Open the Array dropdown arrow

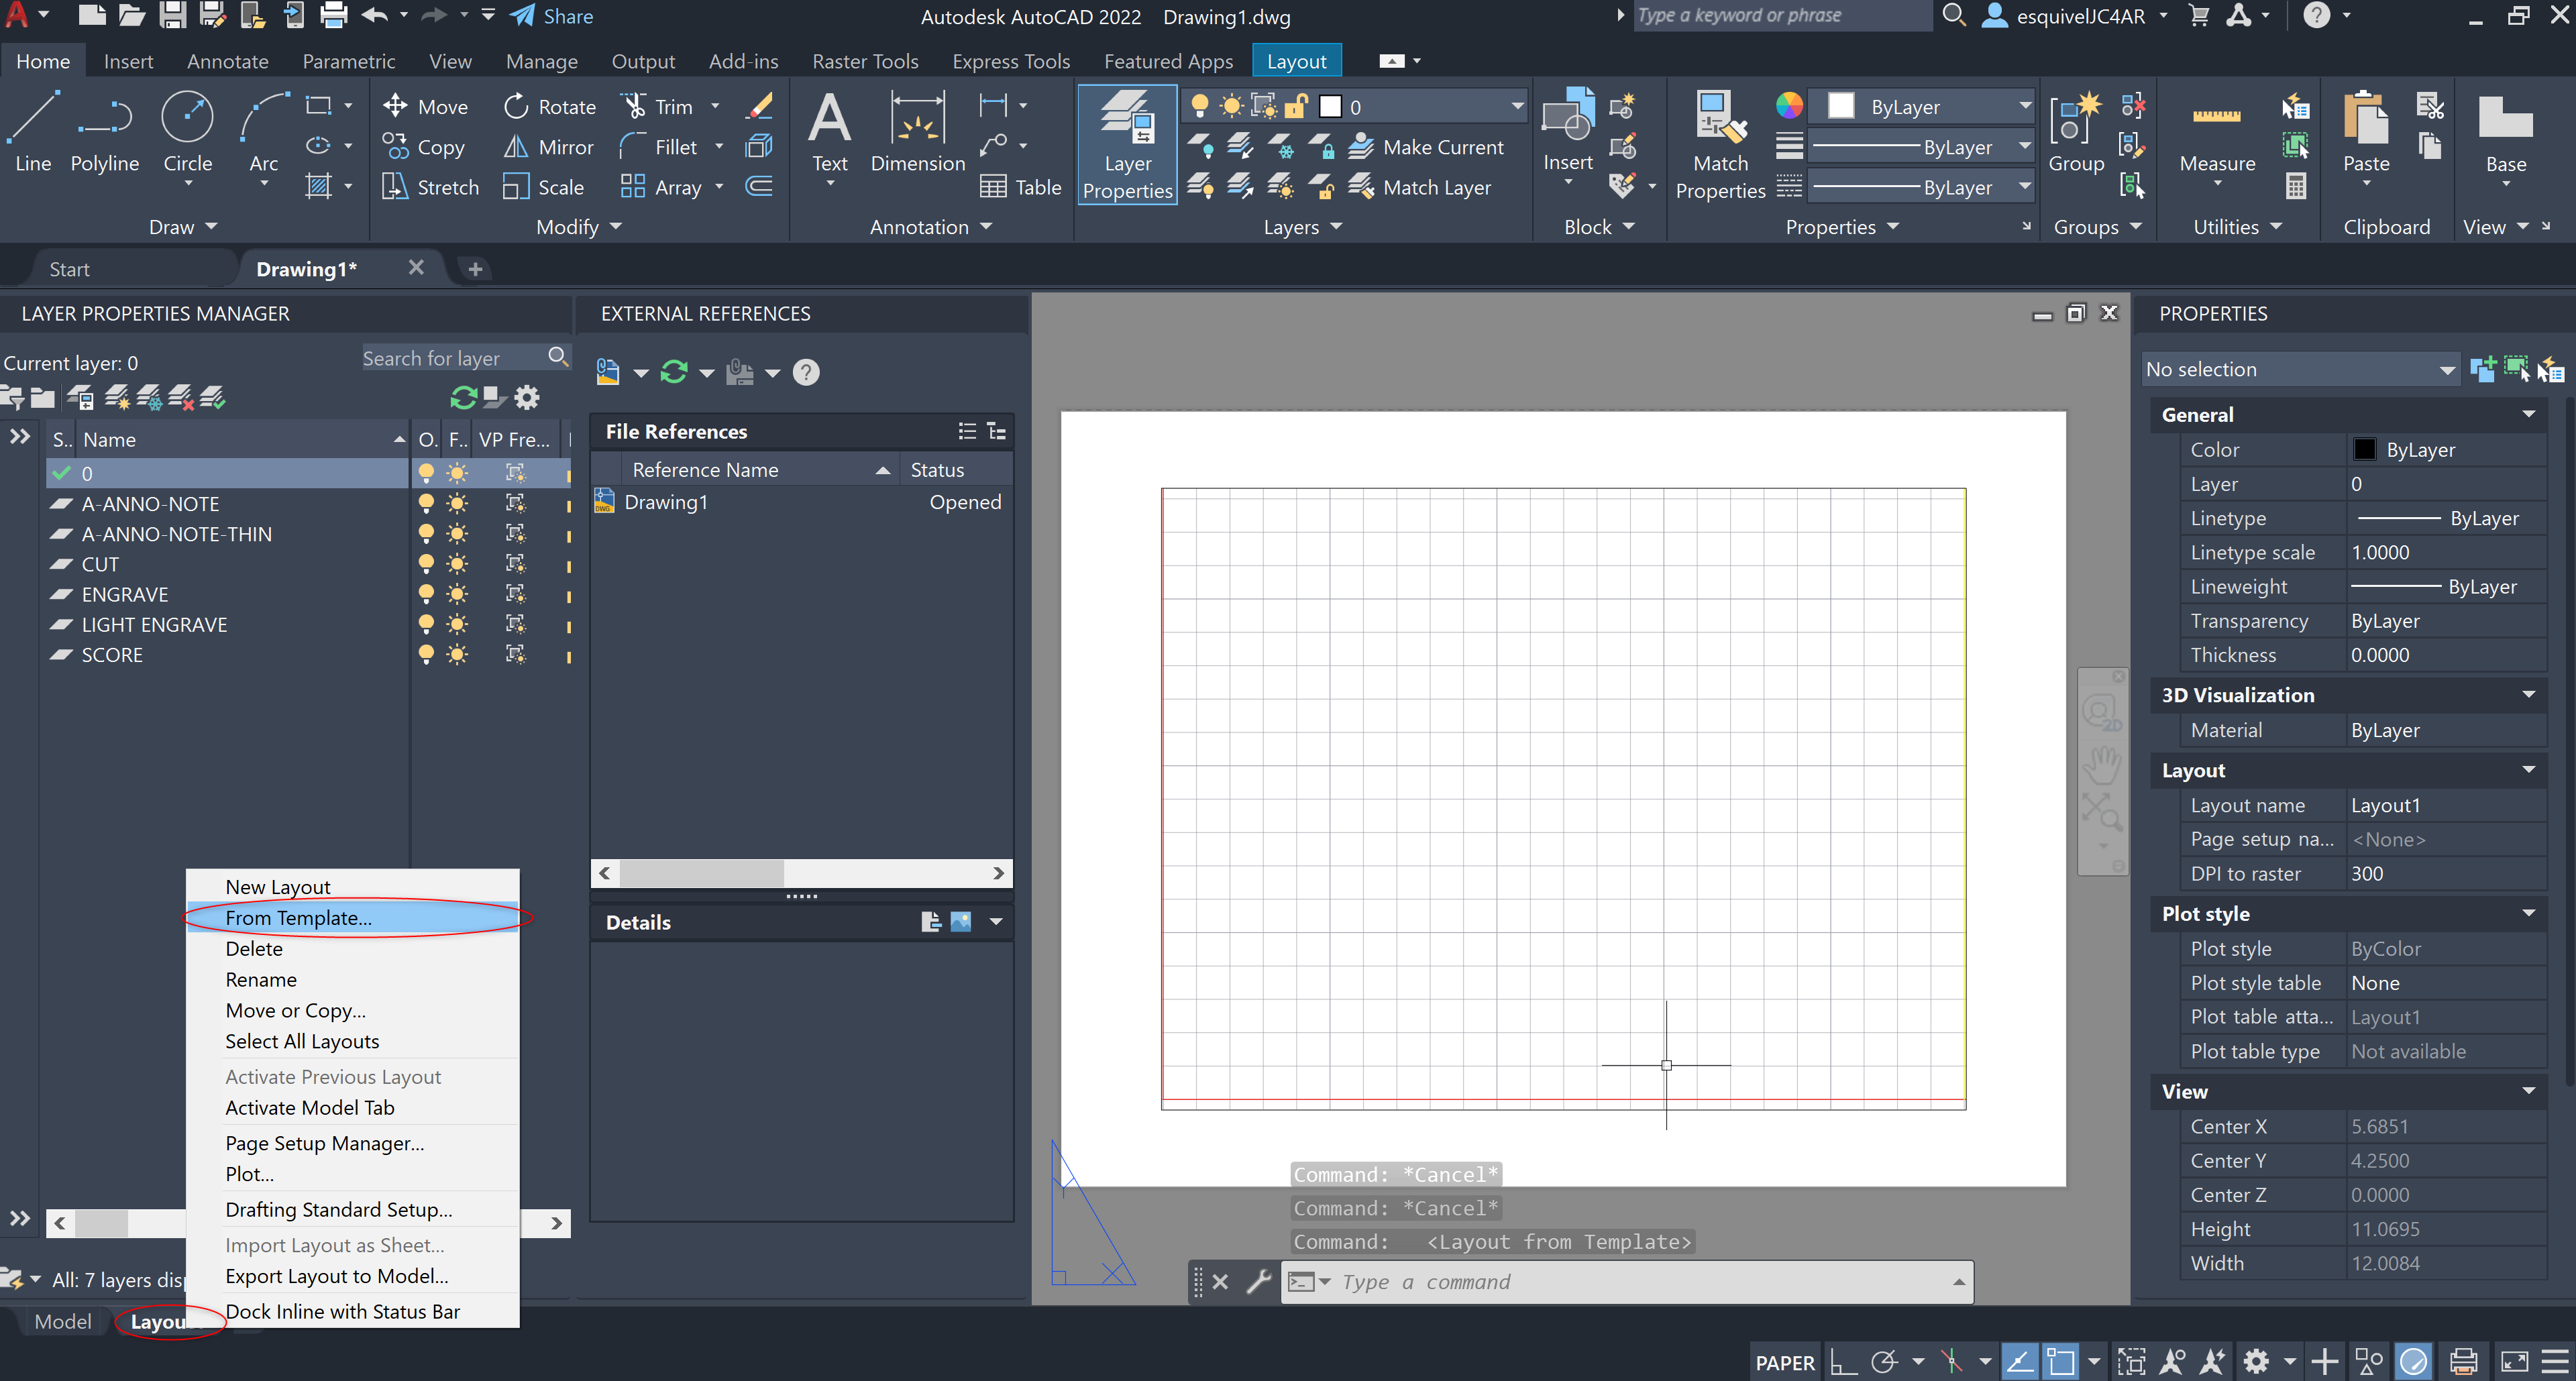(719, 187)
